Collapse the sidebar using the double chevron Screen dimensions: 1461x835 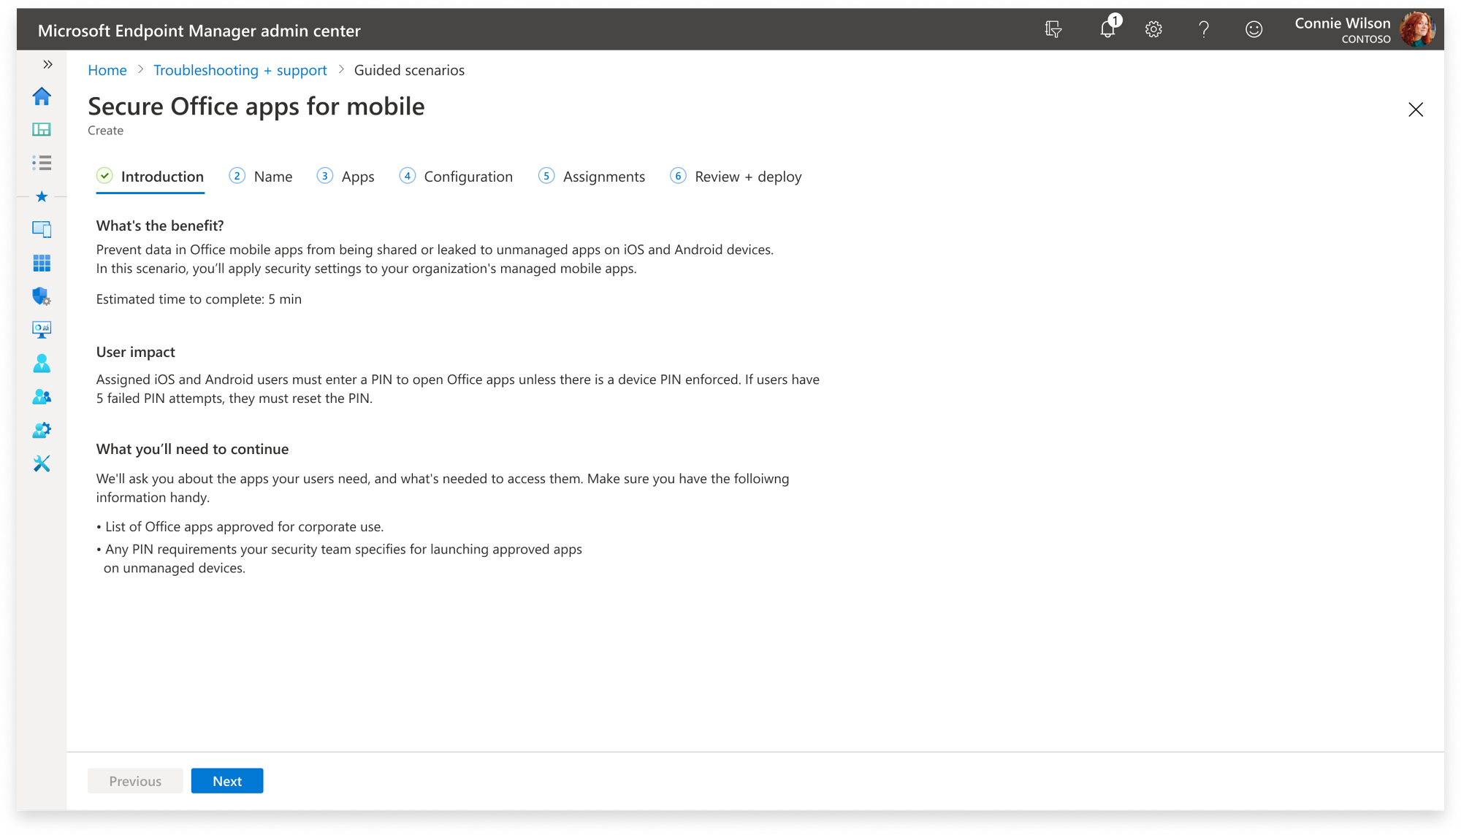coord(47,64)
